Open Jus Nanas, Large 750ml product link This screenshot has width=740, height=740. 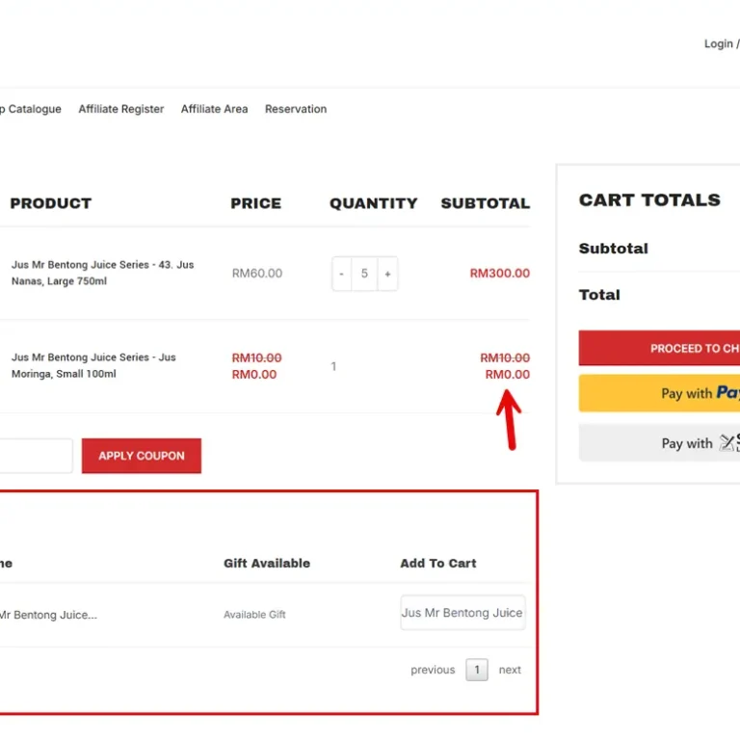pos(102,273)
